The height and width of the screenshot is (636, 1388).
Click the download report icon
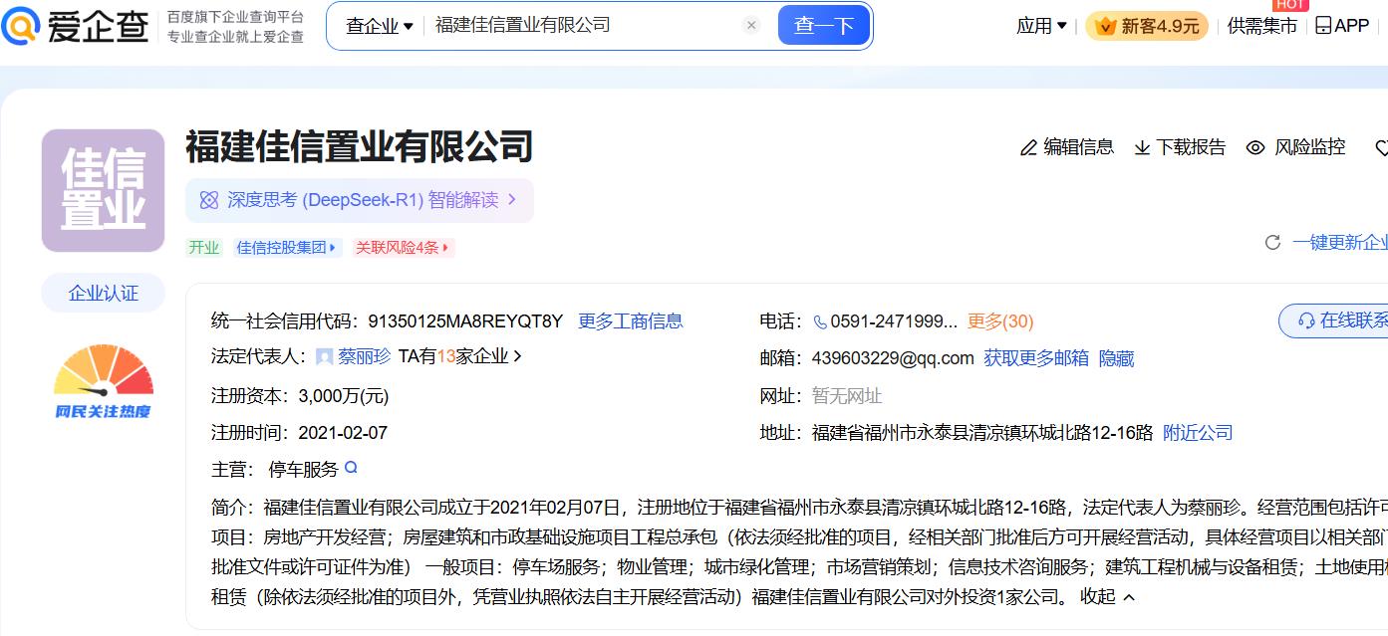tap(1142, 148)
